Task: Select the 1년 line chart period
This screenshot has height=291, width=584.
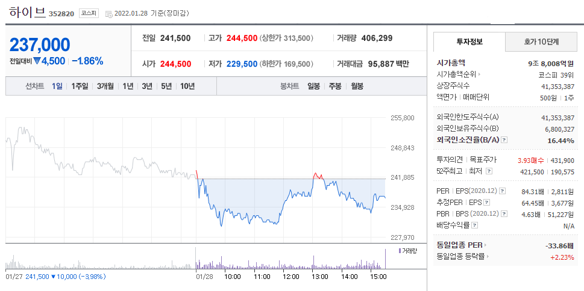Action: [x=128, y=86]
